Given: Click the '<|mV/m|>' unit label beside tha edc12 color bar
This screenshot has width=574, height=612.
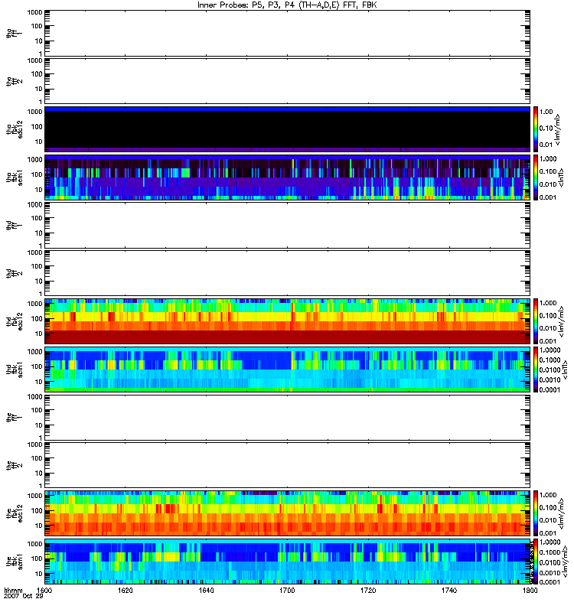Looking at the screenshot, I should (558, 129).
